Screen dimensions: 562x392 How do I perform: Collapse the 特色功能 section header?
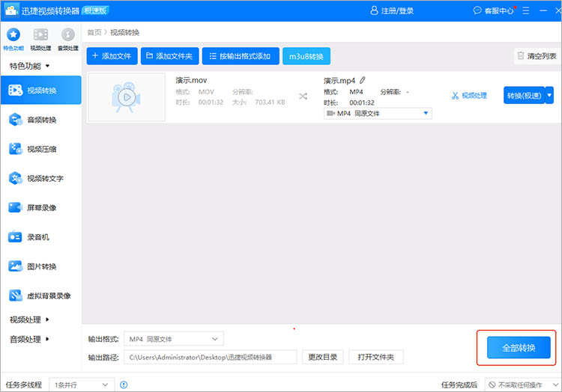[29, 66]
